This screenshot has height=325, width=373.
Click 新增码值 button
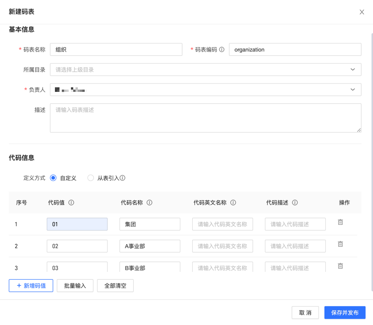pos(31,286)
